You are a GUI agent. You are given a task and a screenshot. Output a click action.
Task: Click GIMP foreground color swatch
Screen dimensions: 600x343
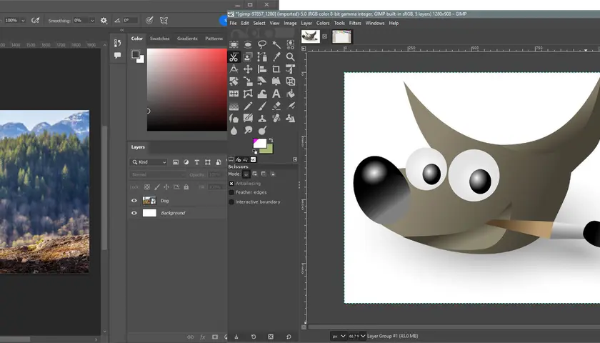pos(259,143)
